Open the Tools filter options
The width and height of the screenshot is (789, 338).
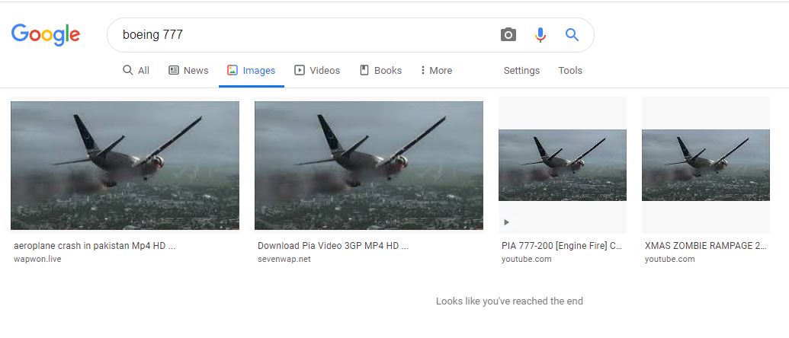[x=570, y=70]
